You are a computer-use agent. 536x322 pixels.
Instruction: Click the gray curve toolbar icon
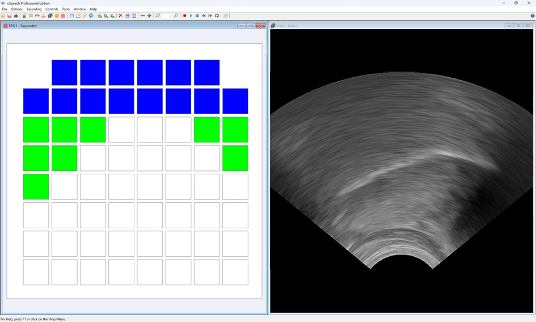37,16
